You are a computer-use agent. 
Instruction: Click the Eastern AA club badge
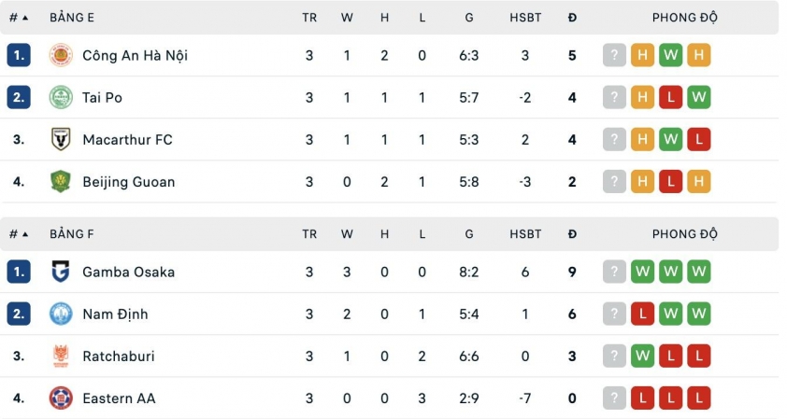pyautogui.click(x=61, y=398)
